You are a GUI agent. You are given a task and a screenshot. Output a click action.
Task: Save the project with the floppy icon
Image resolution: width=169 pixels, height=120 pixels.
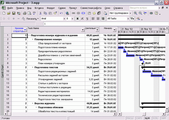coord(14,13)
